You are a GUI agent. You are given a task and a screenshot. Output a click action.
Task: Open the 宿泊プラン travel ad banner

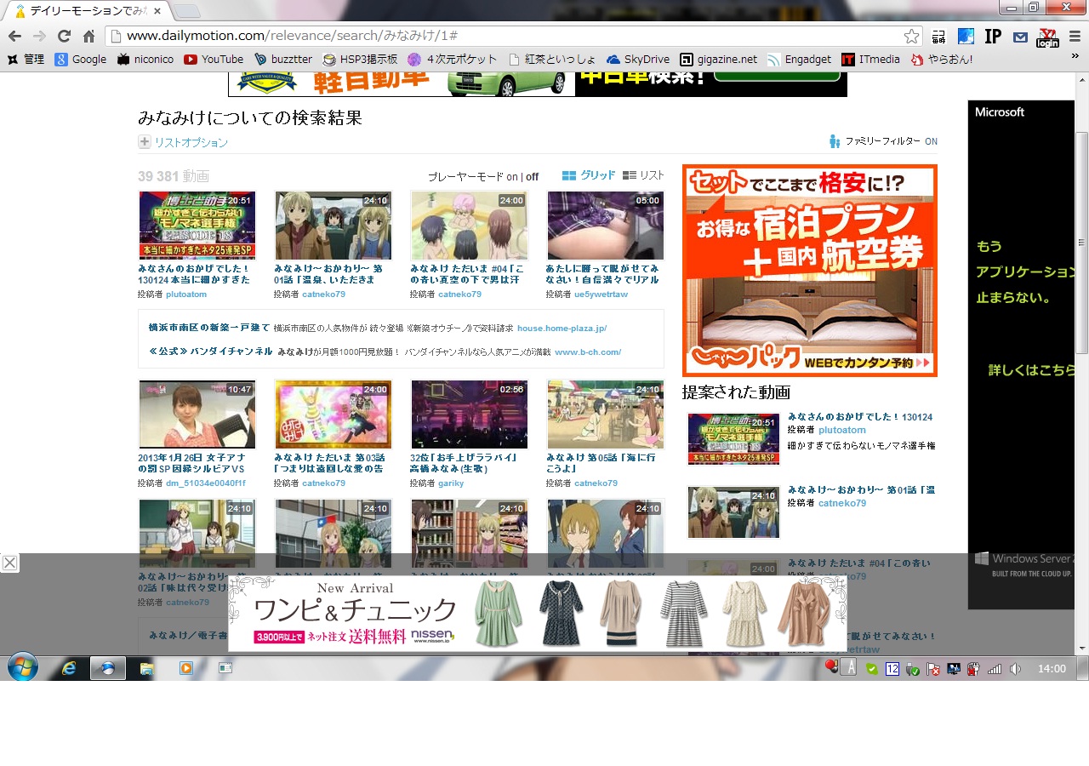pos(810,271)
